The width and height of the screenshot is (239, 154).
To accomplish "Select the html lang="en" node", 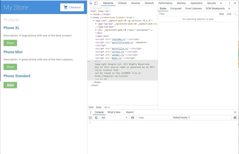I will [100, 11].
